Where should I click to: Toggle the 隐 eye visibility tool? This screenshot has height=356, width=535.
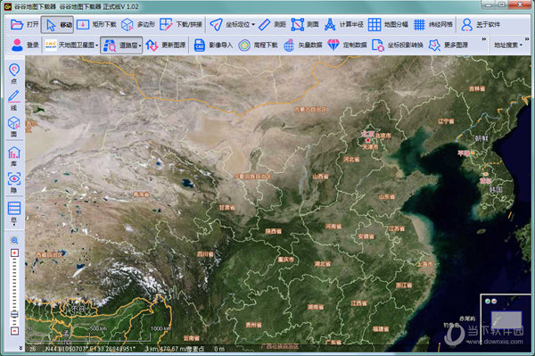[14, 183]
